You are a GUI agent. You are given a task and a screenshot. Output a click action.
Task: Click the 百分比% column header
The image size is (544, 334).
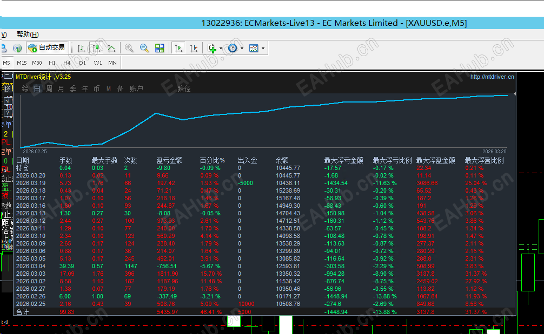[212, 160]
